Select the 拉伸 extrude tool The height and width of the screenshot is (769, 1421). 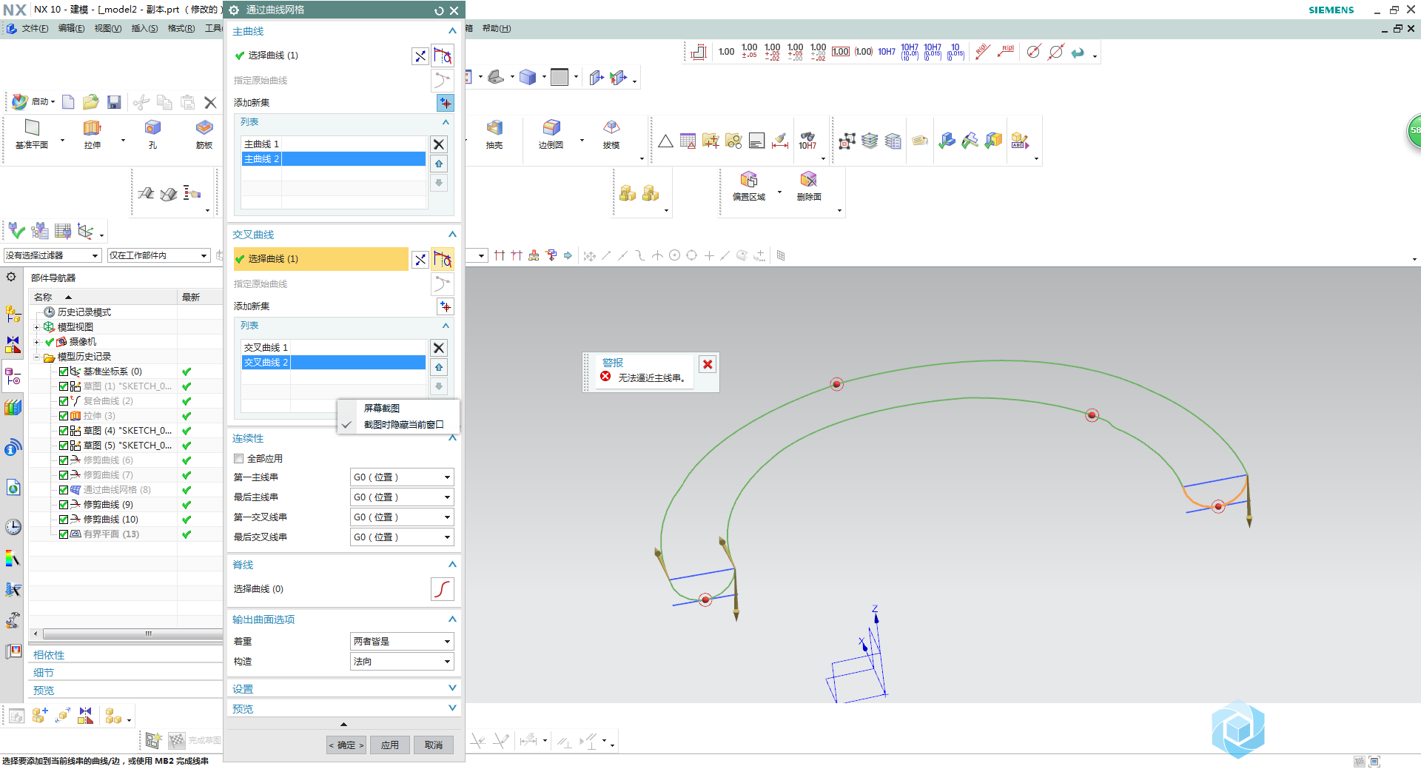click(x=92, y=134)
